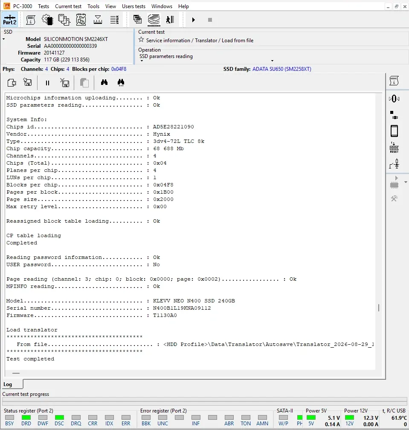Open the cascaded windows icon
Image resolution: width=409 pixels, height=430 pixels.
(137, 19)
